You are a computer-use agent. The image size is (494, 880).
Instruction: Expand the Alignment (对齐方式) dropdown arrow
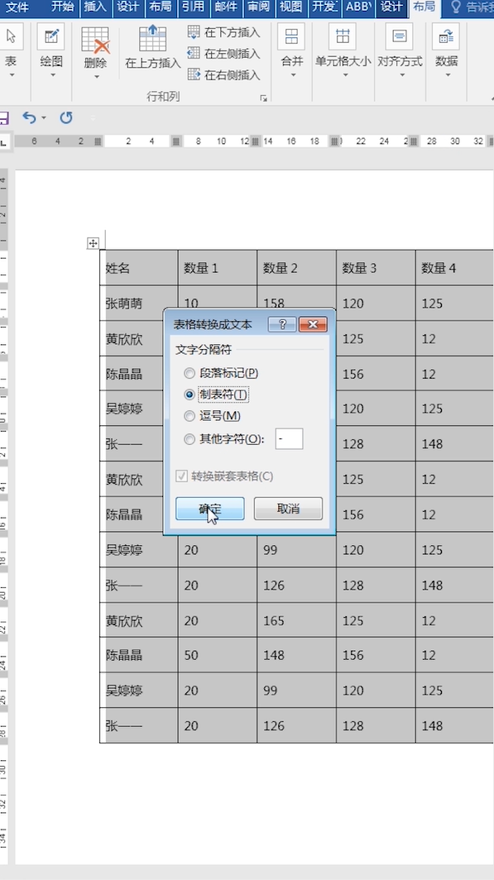[400, 75]
